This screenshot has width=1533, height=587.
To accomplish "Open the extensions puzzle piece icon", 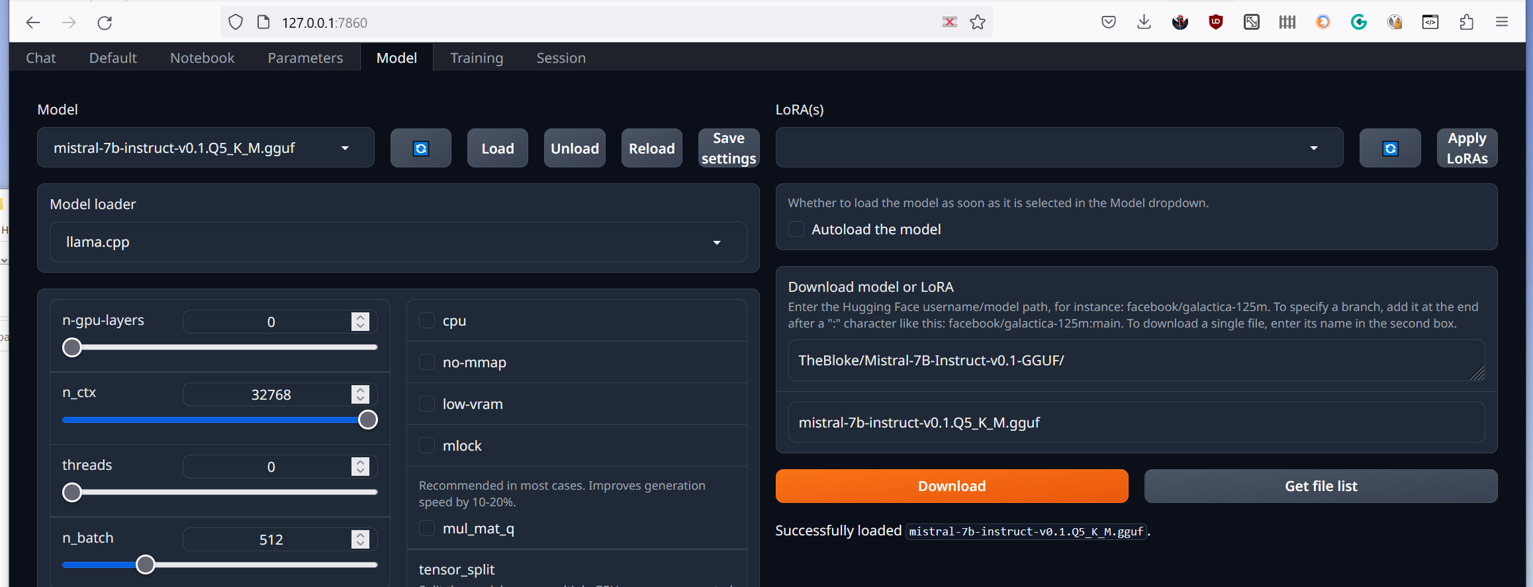I will (x=1466, y=23).
